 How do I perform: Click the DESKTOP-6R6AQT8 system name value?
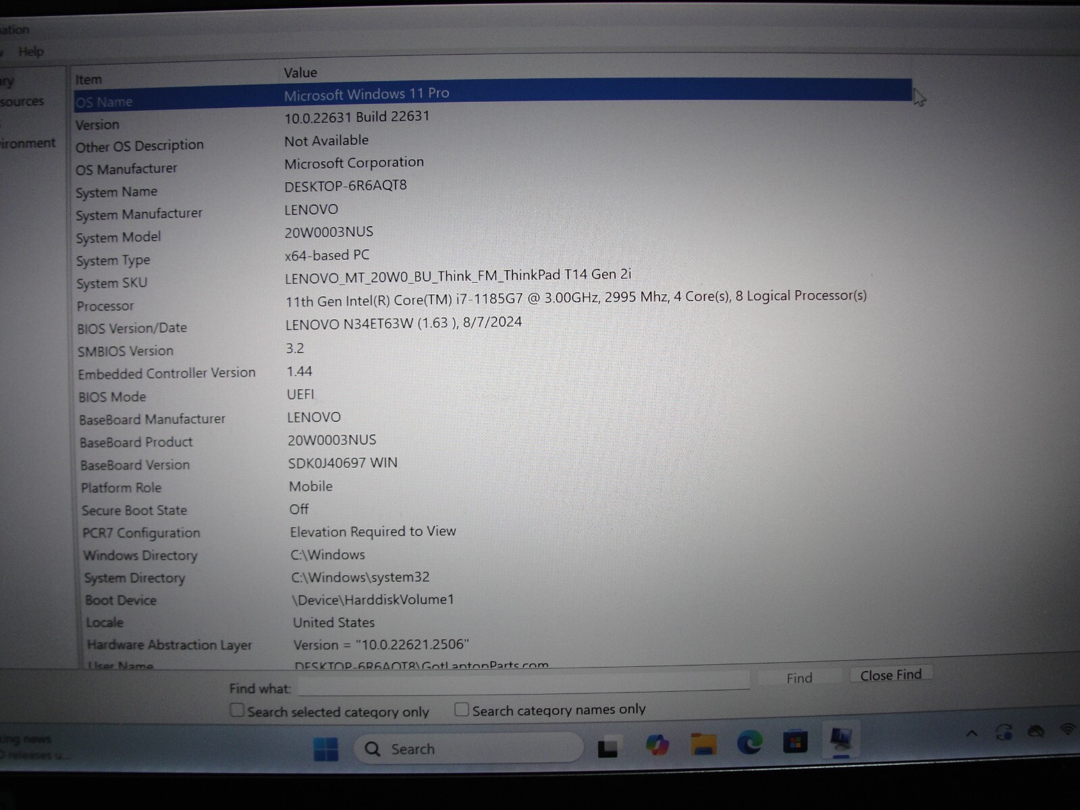tap(346, 186)
